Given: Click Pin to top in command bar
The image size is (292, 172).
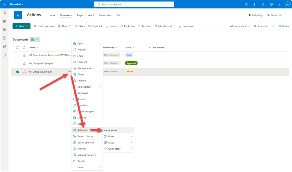Looking at the screenshot, I should [x=127, y=26].
